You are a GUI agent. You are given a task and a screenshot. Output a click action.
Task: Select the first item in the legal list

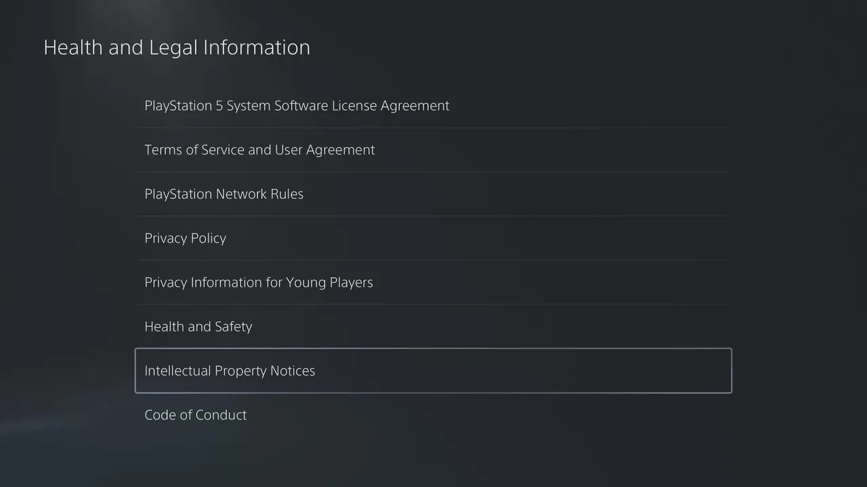(433, 106)
